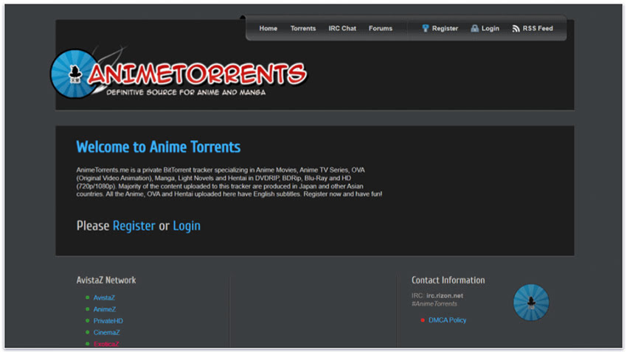Click the tagline Definitive Source for Anime and Manga
The width and height of the screenshot is (627, 352).
point(186,92)
